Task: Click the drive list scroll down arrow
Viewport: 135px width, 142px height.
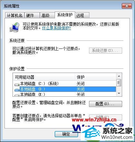Action: [119, 93]
